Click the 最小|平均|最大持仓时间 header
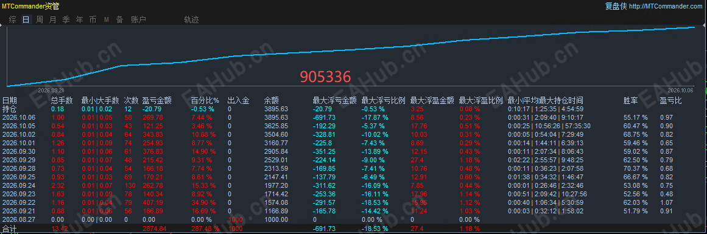The height and width of the screenshot is (234, 707). tap(546, 101)
